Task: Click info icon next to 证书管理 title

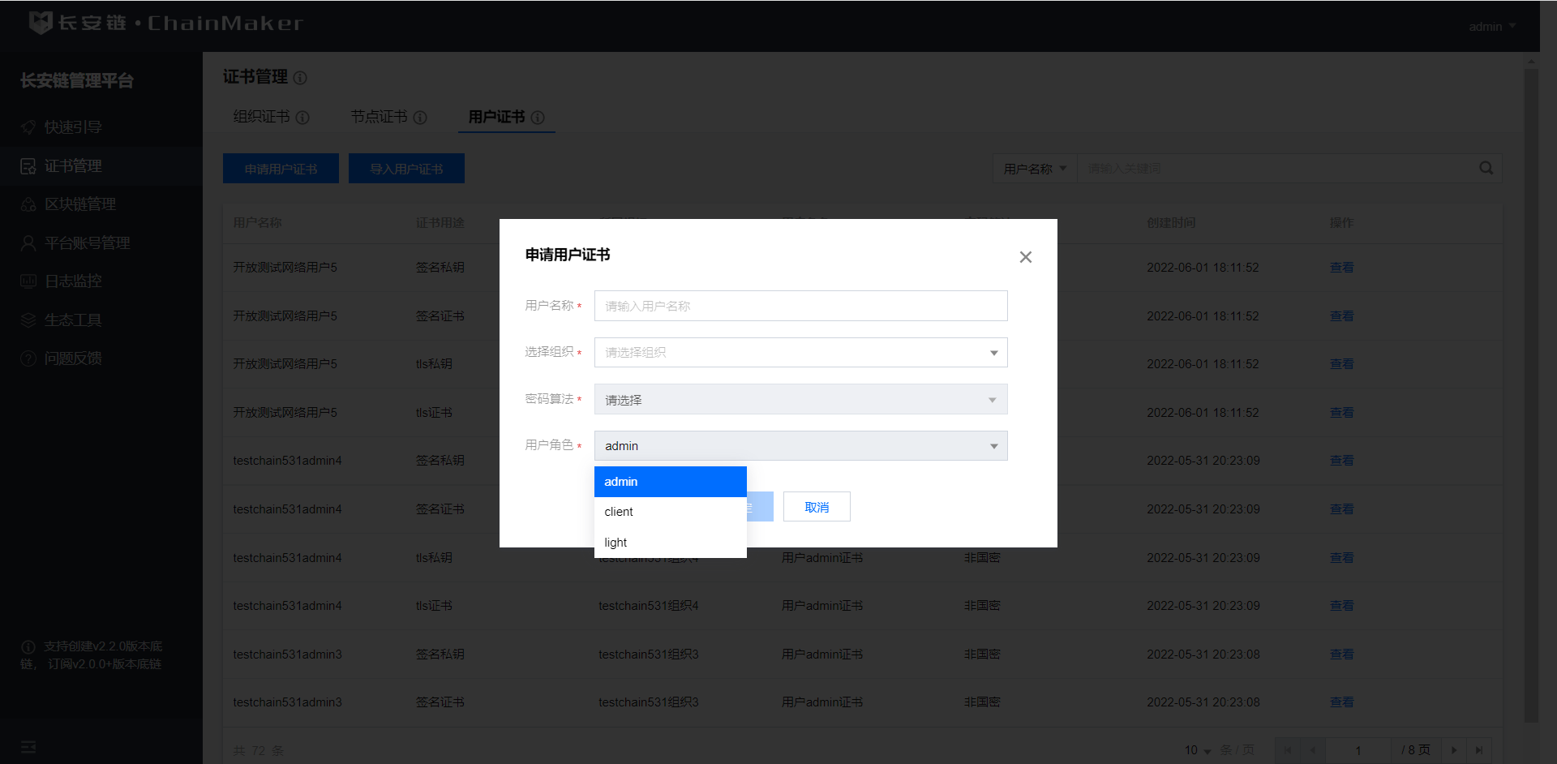Action: pos(300,78)
